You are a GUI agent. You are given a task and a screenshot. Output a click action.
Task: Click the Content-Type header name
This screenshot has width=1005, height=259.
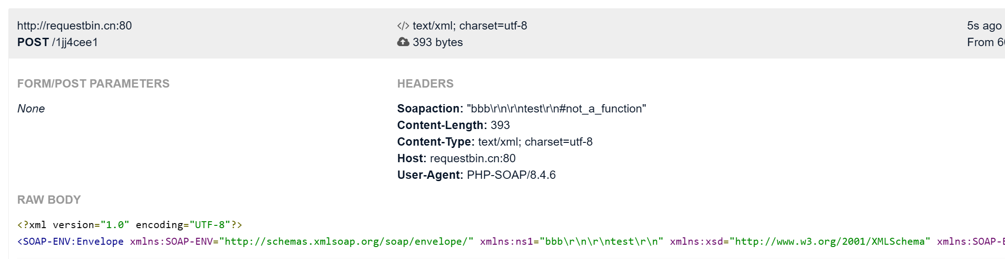click(435, 142)
